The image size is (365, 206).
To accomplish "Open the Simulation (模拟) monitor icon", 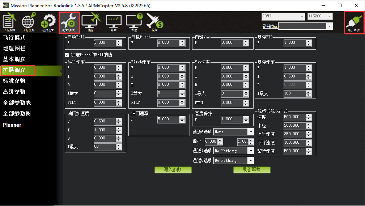I will (91, 22).
